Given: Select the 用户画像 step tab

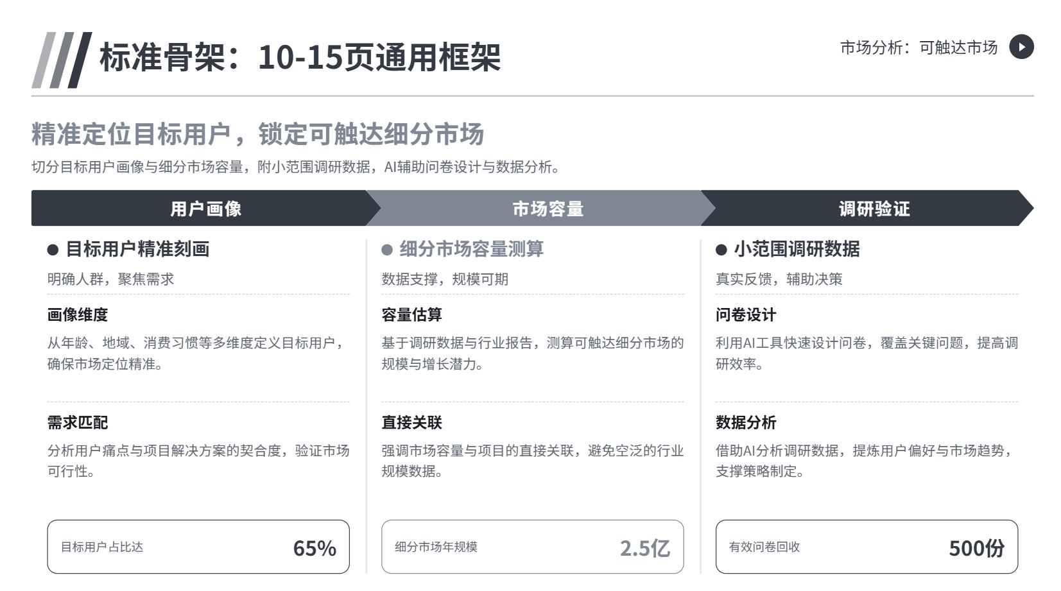Looking at the screenshot, I should pos(205,208).
